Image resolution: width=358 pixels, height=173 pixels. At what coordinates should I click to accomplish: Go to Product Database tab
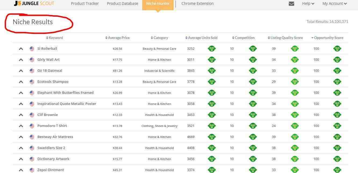pos(123,3)
